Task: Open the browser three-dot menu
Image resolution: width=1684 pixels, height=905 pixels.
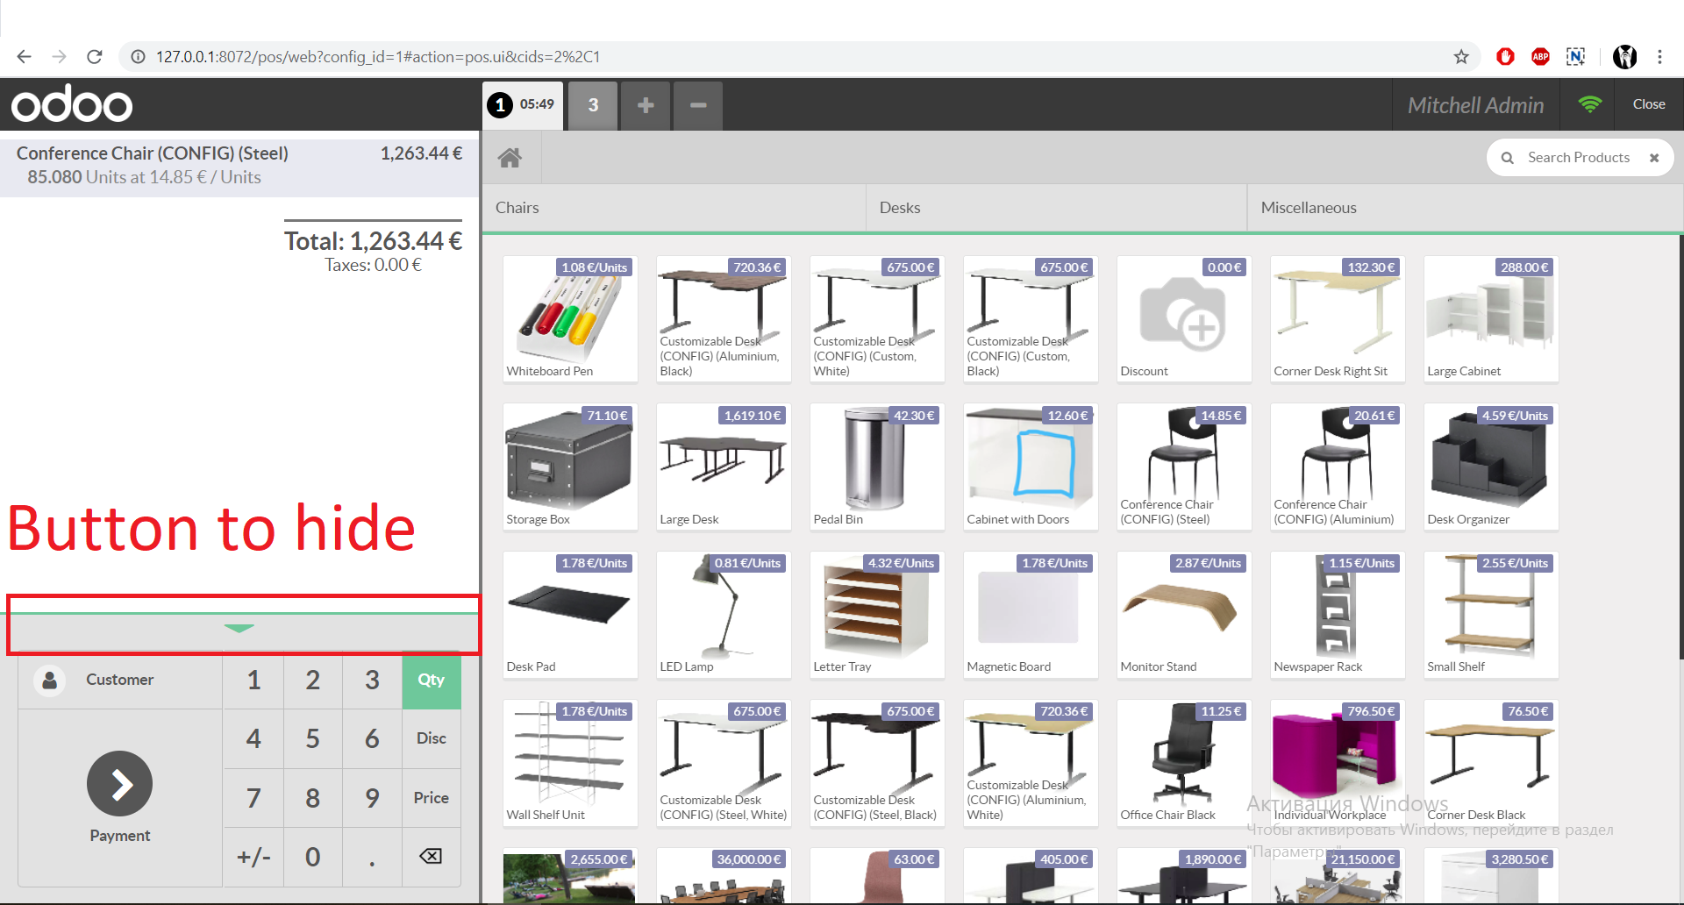Action: [x=1659, y=57]
